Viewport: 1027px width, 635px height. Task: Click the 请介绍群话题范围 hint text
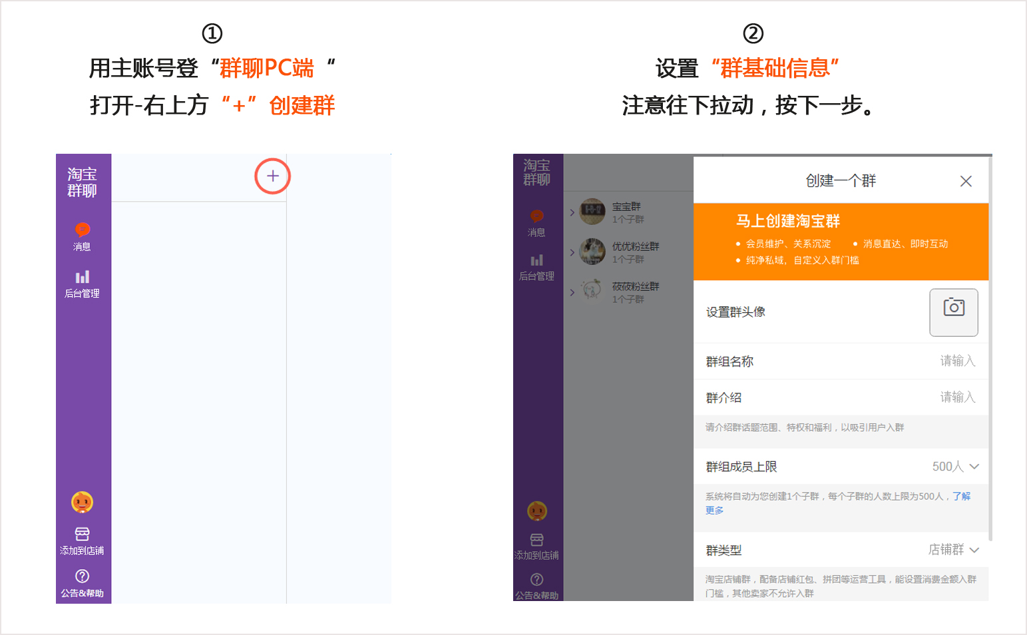[x=805, y=427]
